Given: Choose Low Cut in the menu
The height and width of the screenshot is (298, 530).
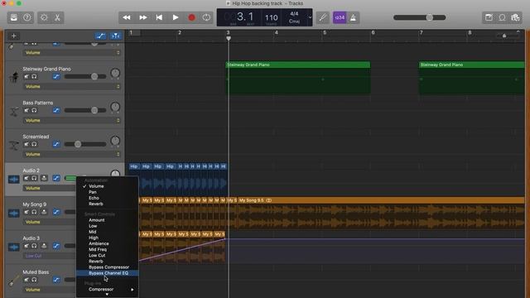Looking at the screenshot, I should coord(108,256).
